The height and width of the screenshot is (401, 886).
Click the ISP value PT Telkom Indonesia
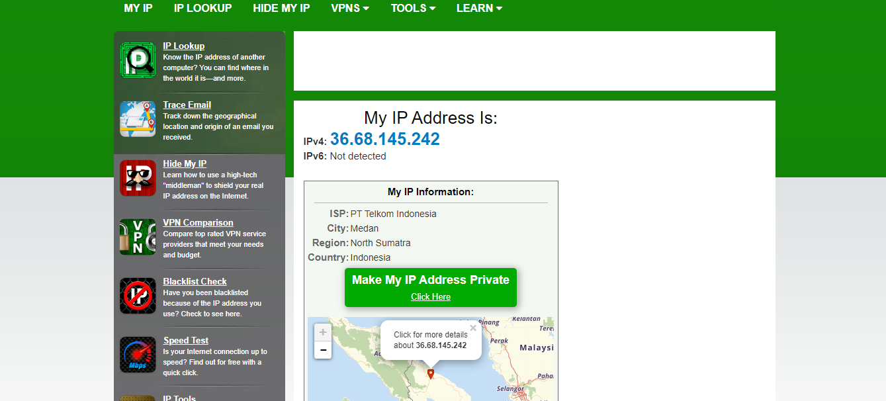[394, 214]
